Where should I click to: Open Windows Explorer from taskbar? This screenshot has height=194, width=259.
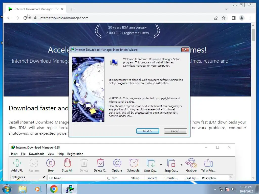point(23,189)
